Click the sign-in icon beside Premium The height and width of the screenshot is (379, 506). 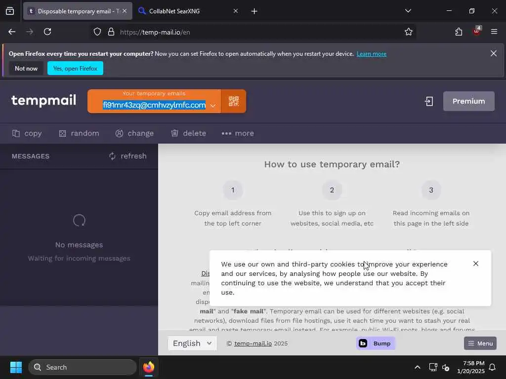point(429,101)
